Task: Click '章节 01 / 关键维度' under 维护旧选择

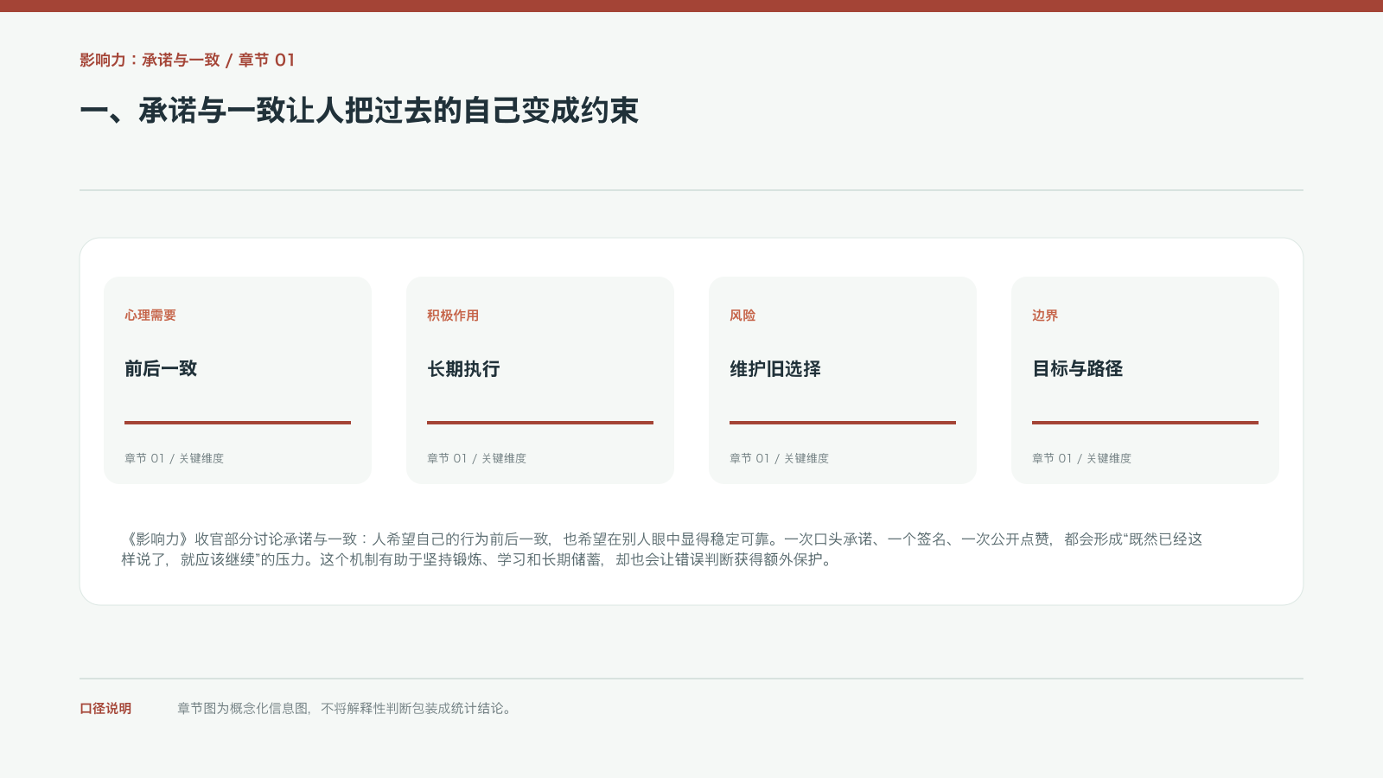Action: pos(779,458)
